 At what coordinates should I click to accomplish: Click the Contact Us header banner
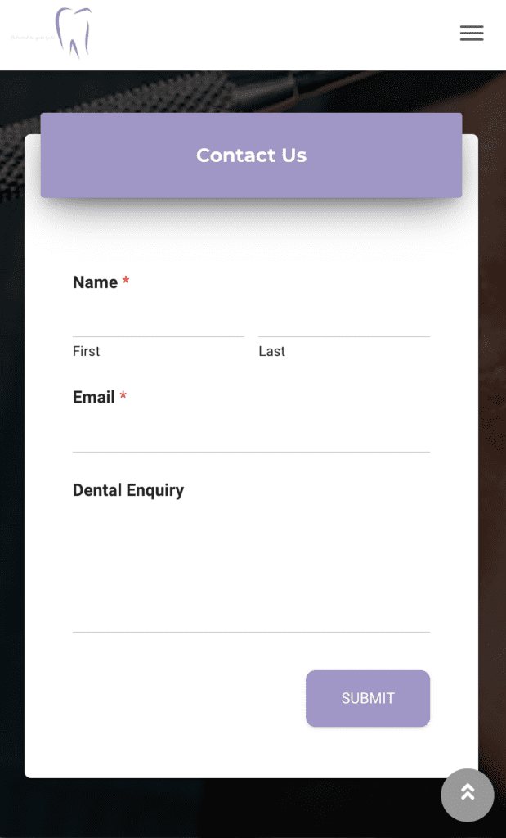(x=251, y=155)
